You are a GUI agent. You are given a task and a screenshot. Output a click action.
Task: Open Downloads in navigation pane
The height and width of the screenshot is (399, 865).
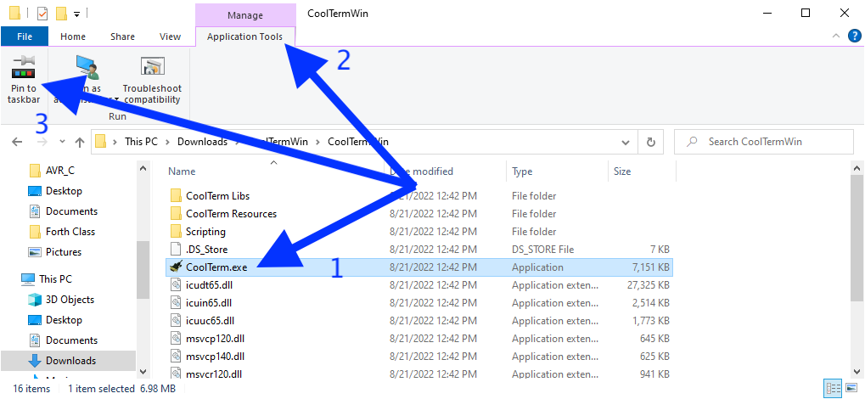pos(70,361)
